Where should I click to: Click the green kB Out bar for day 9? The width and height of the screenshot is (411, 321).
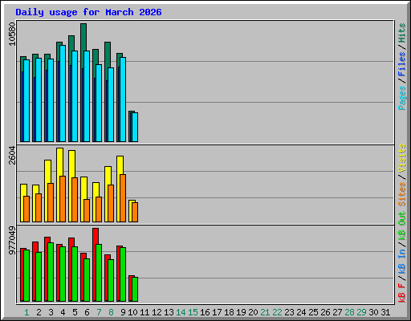[123, 274]
